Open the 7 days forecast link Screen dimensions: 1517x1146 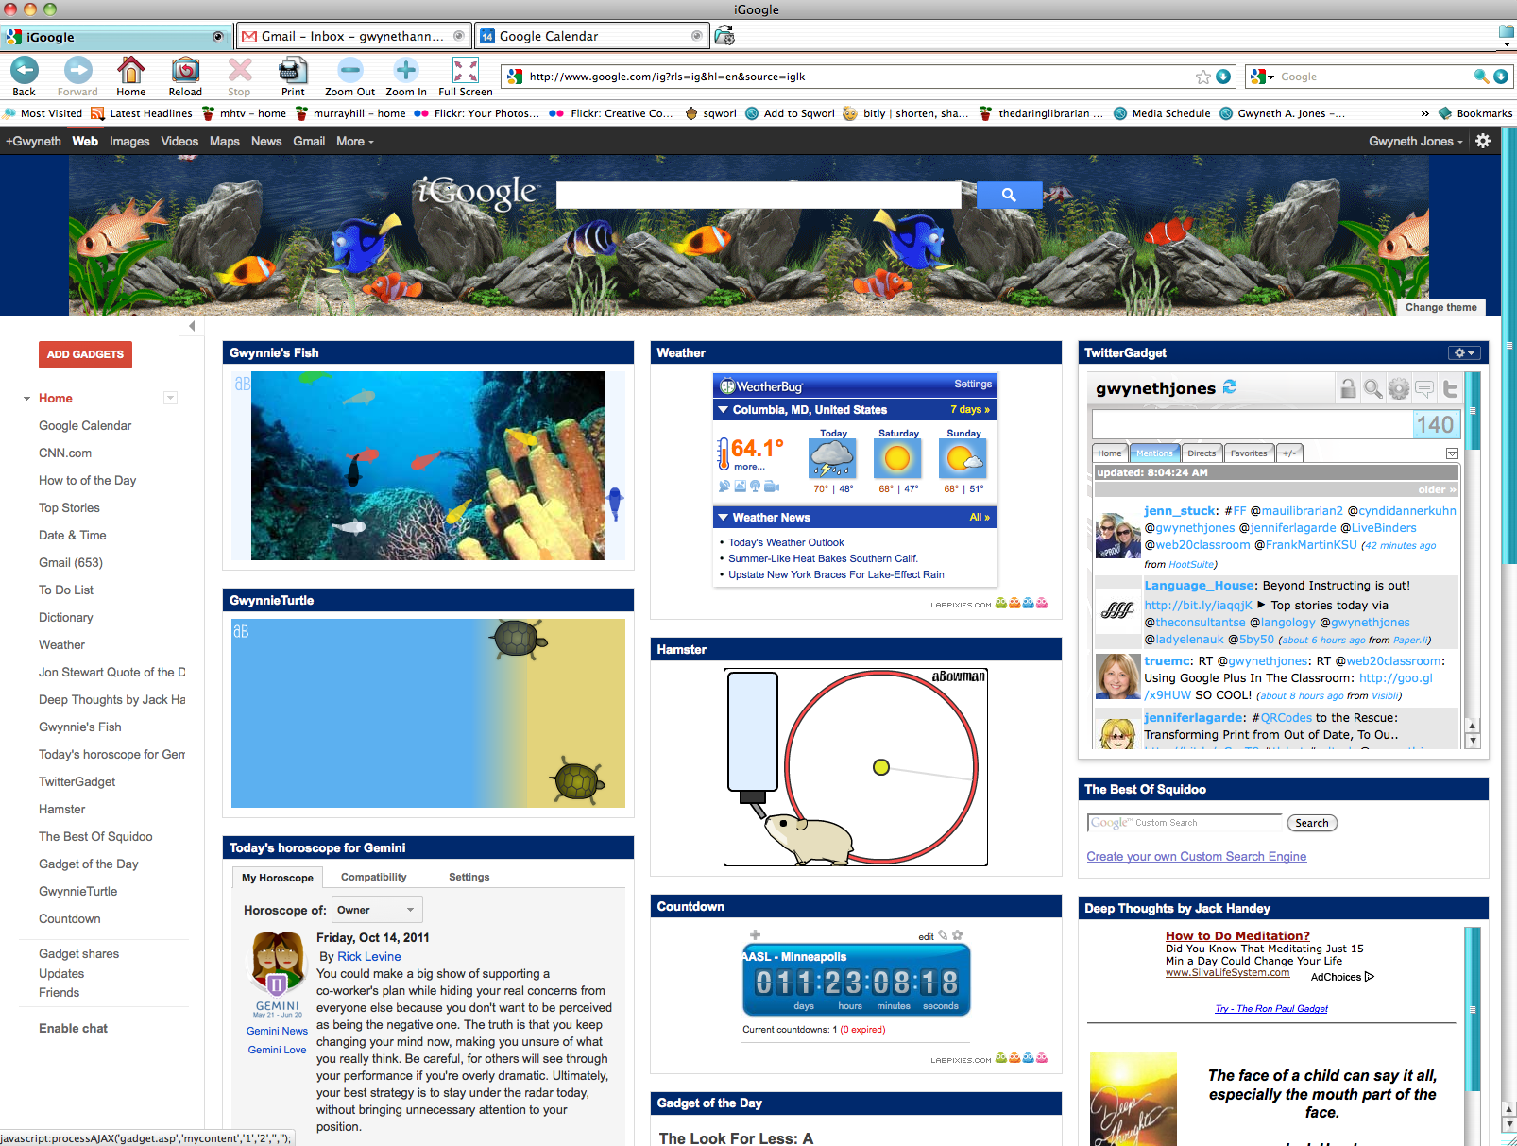pyautogui.click(x=970, y=410)
